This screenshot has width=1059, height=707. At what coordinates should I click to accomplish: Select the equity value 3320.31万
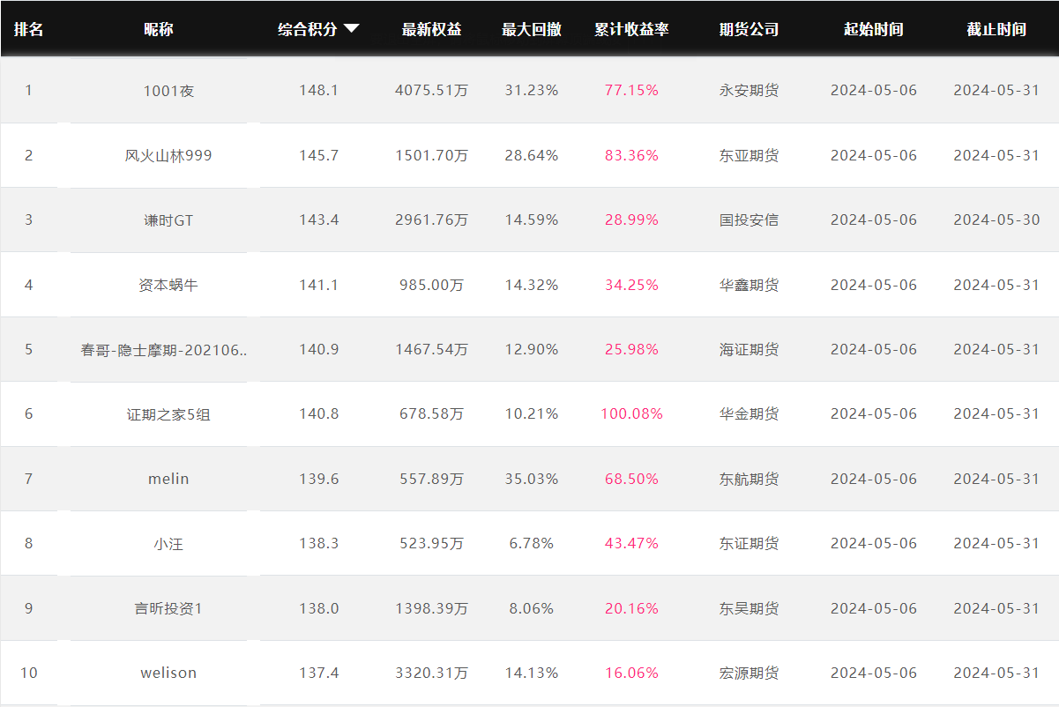click(x=431, y=673)
